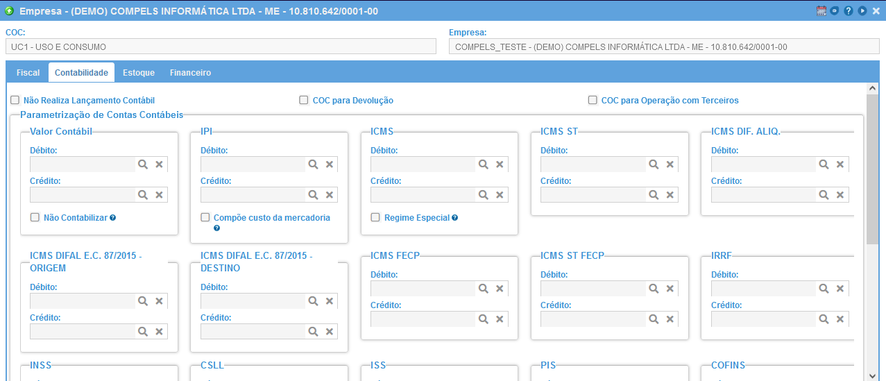Clear the ICMS Débito field
Image resolution: width=886 pixels, height=381 pixels.
click(x=500, y=164)
